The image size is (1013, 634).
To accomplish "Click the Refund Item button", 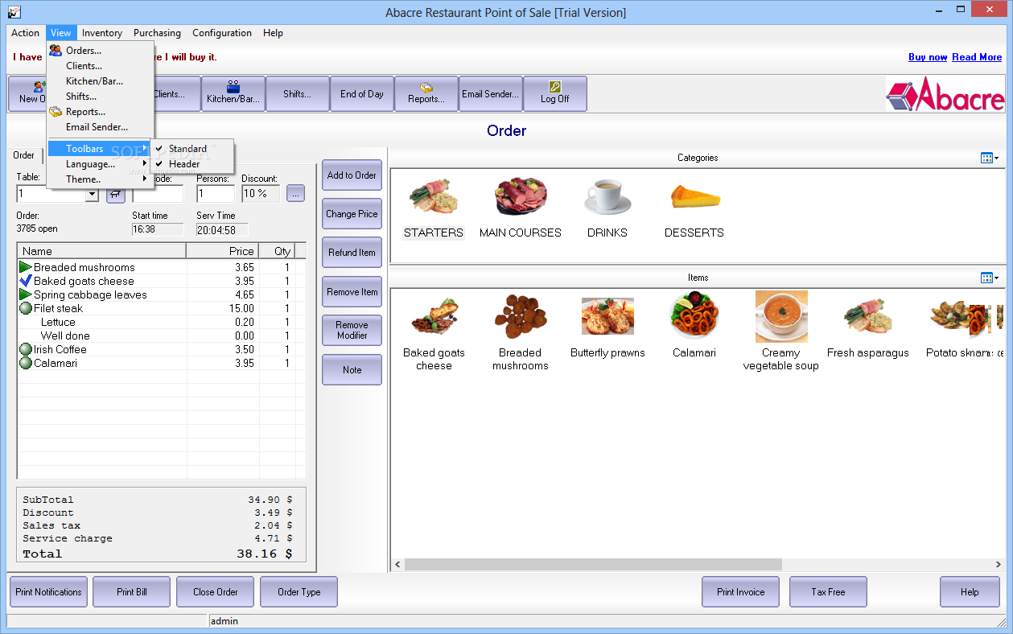I will pos(352,253).
